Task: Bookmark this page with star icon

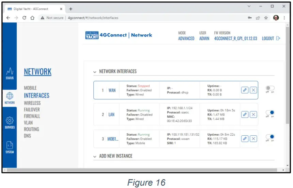Action: pos(266,18)
